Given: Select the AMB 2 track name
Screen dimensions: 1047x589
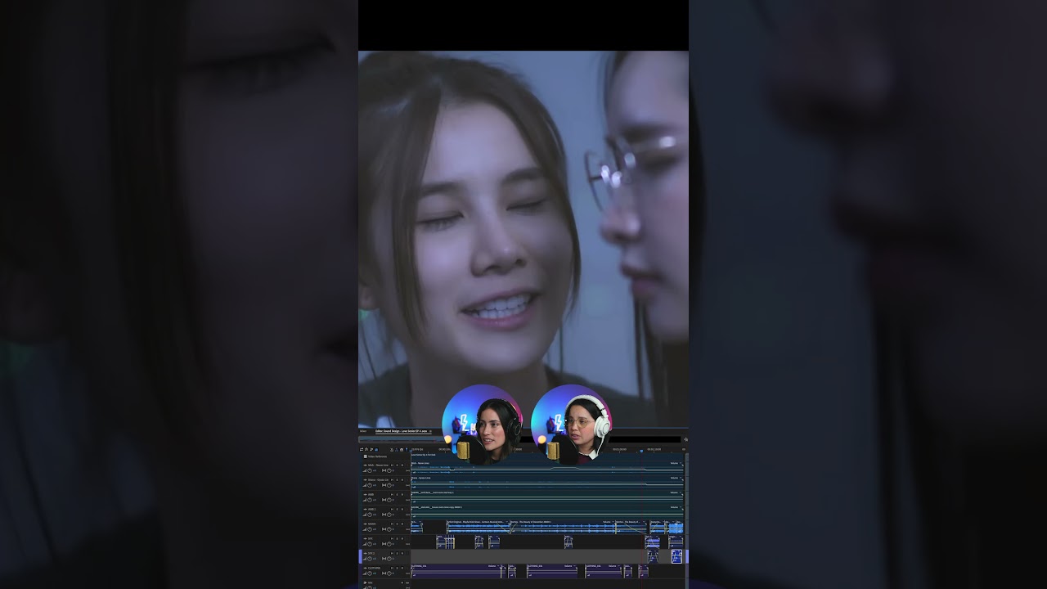Looking at the screenshot, I should 371,509.
